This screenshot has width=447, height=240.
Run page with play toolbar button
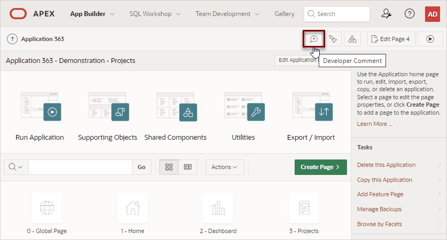tap(430, 39)
